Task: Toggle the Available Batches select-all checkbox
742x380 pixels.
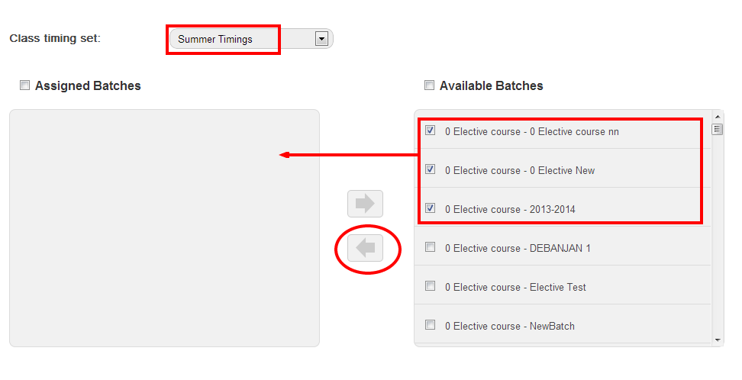Action: point(430,85)
